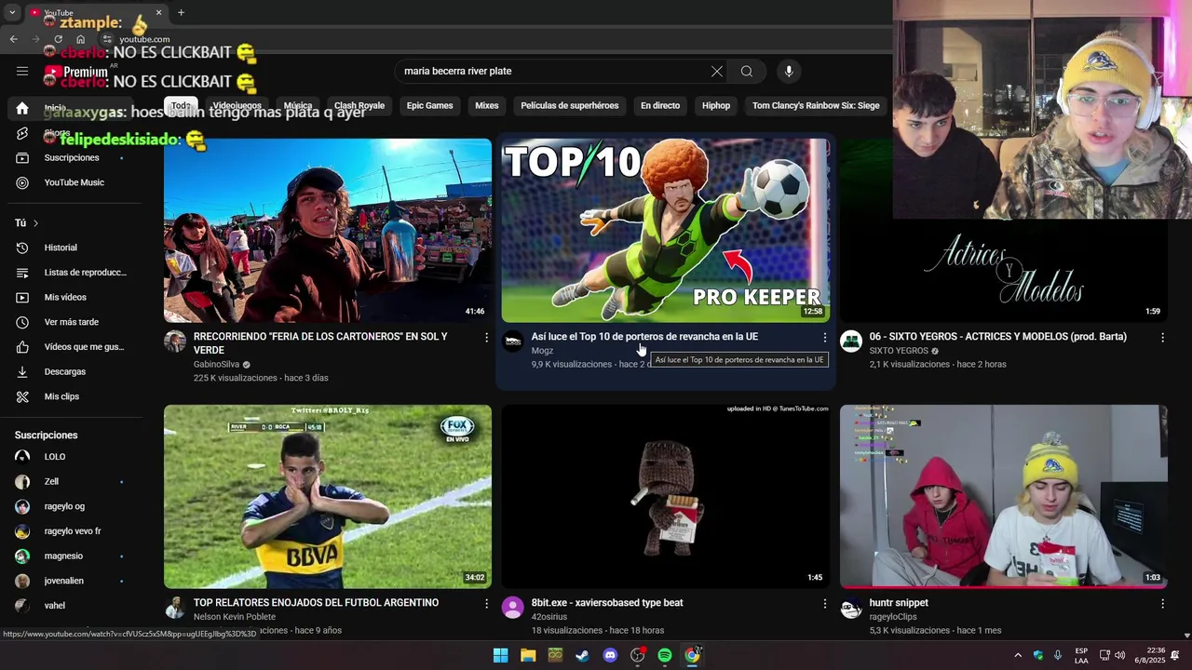The width and height of the screenshot is (1192, 670).
Task: Open options menu for huntr snippet video
Action: click(1162, 604)
